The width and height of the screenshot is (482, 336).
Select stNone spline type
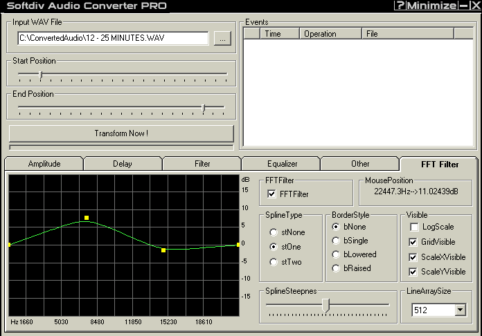pyautogui.click(x=274, y=232)
